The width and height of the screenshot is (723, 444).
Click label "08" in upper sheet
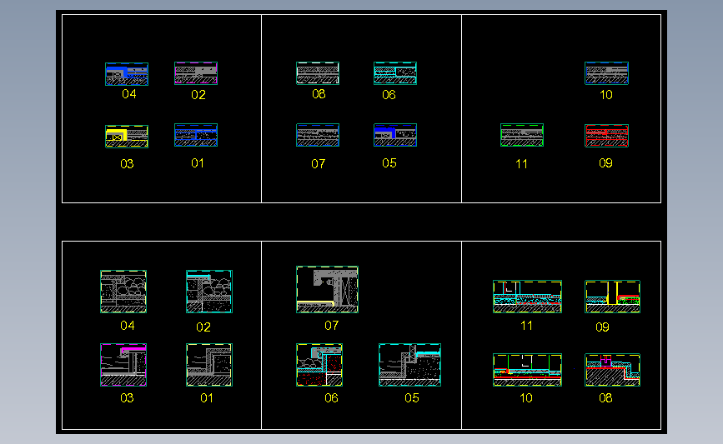coord(319,94)
